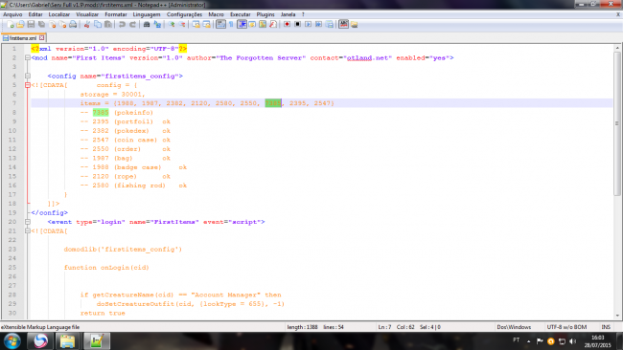Click the Zoom Out toolbar icon
Image resolution: width=623 pixels, height=350 pixels.
click(x=182, y=25)
